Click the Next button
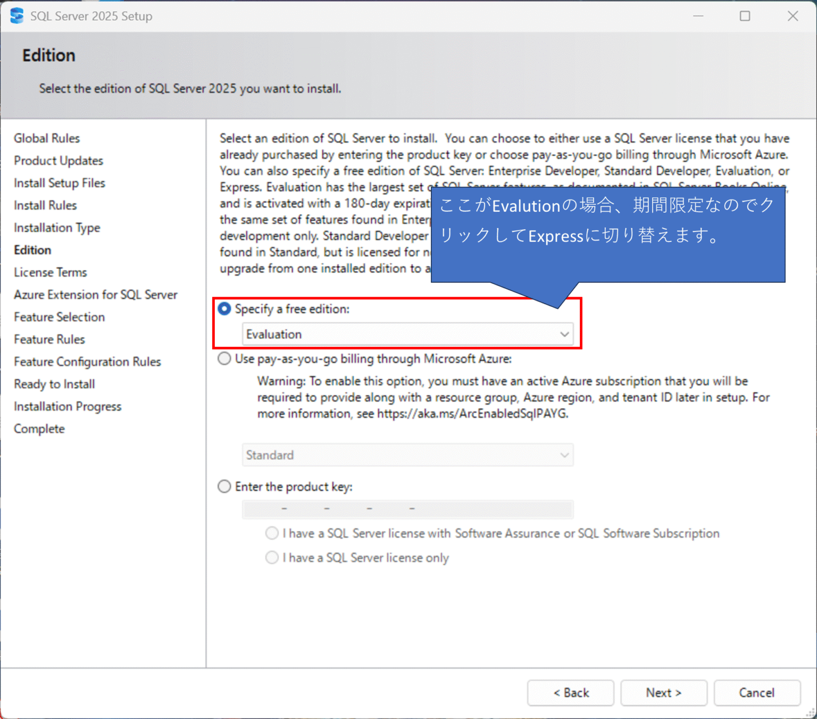Viewport: 817px width, 719px height. click(664, 692)
